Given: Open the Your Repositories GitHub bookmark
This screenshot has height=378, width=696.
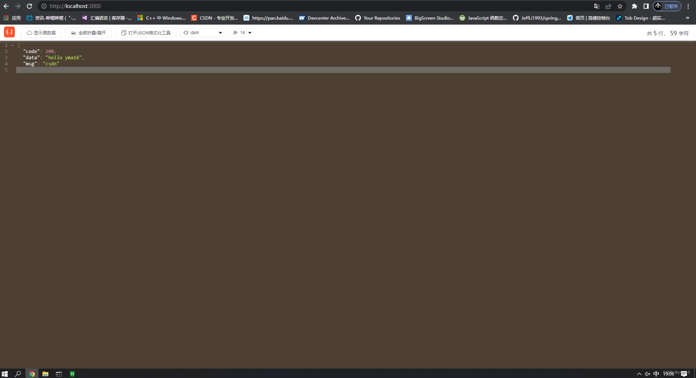Looking at the screenshot, I should [378, 18].
